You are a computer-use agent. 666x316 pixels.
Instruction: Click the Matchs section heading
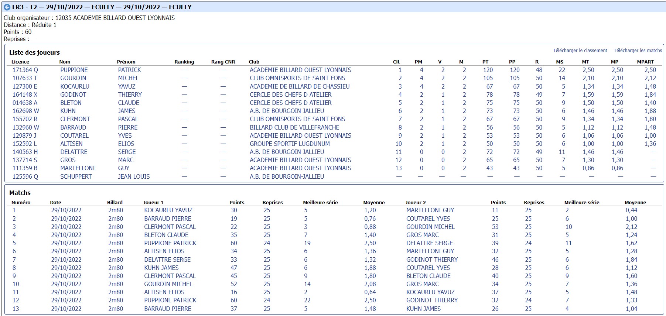click(20, 193)
